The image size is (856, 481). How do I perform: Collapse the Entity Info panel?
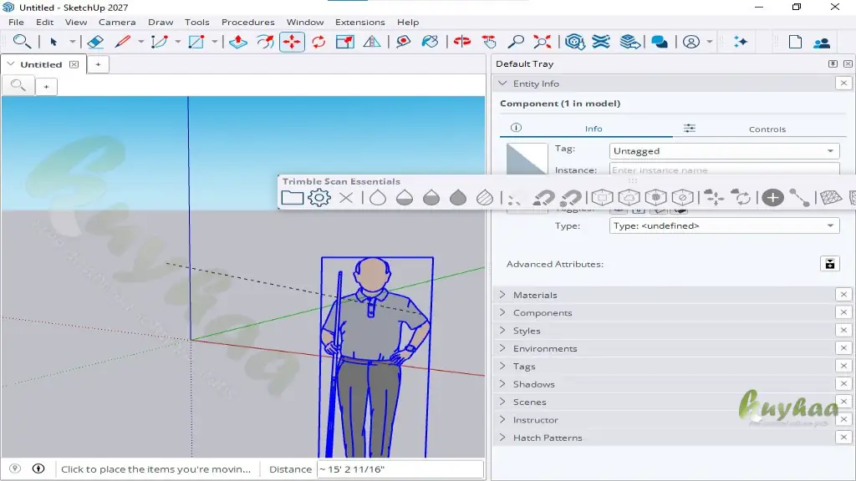(x=502, y=84)
